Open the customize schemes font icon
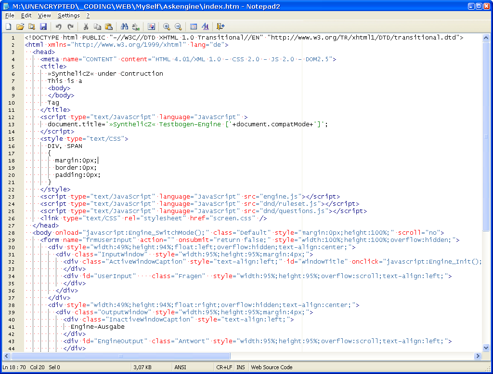The width and height of the screenshot is (493, 374). [x=205, y=27]
